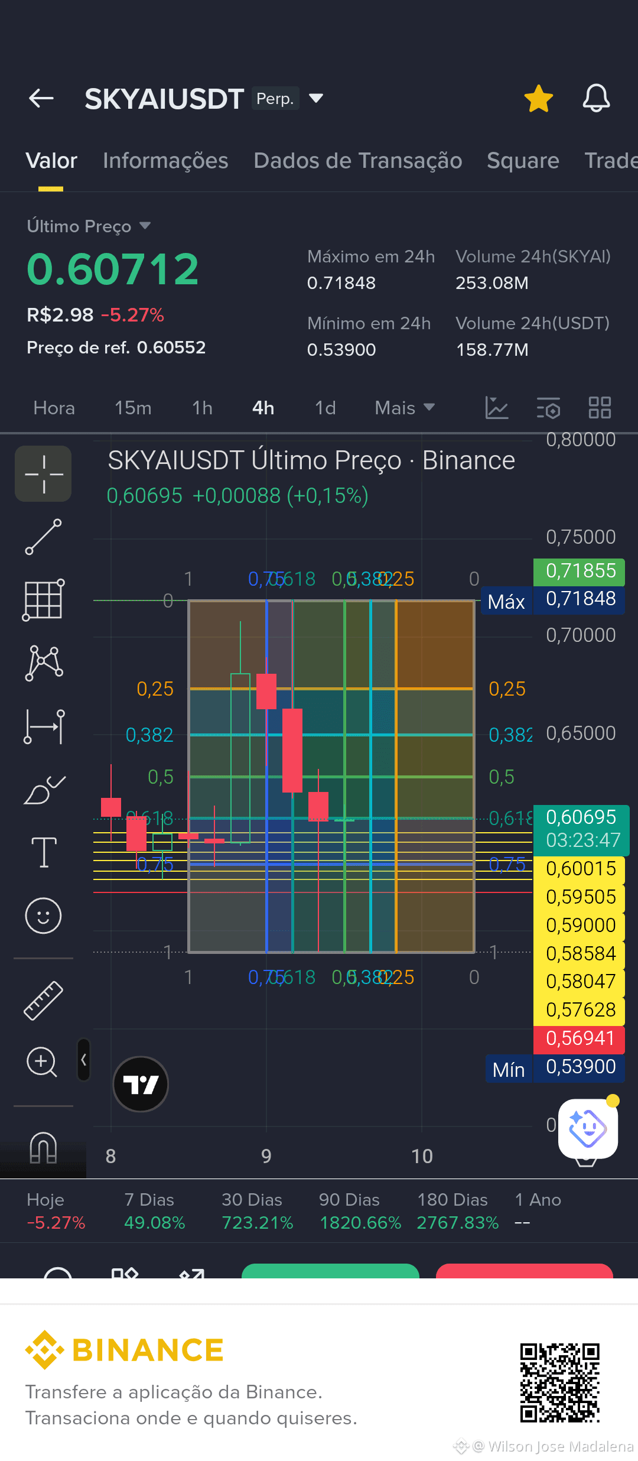Select the 1d chart interval
638x1461 pixels.
click(325, 408)
